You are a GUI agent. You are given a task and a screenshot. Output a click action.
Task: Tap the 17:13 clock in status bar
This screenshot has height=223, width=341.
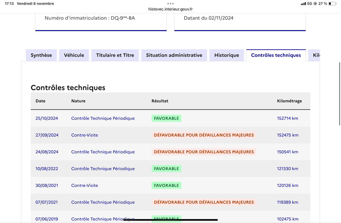pyautogui.click(x=9, y=3)
